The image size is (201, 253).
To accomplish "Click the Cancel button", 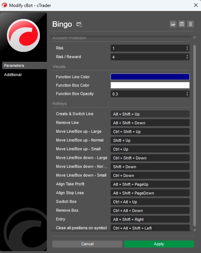I will [x=87, y=244].
